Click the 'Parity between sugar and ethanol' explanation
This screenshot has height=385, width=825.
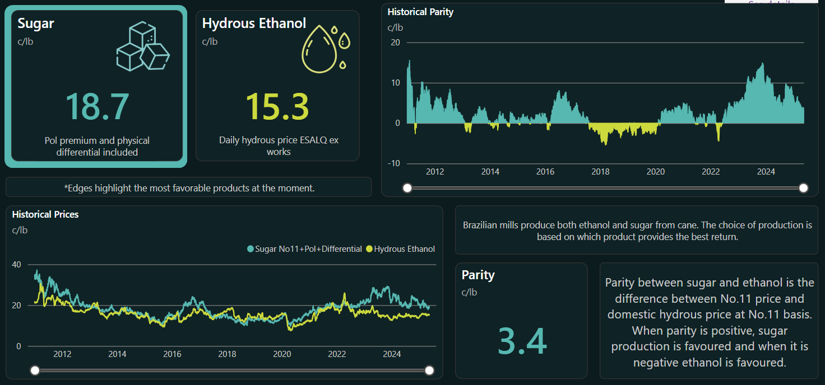pyautogui.click(x=710, y=322)
